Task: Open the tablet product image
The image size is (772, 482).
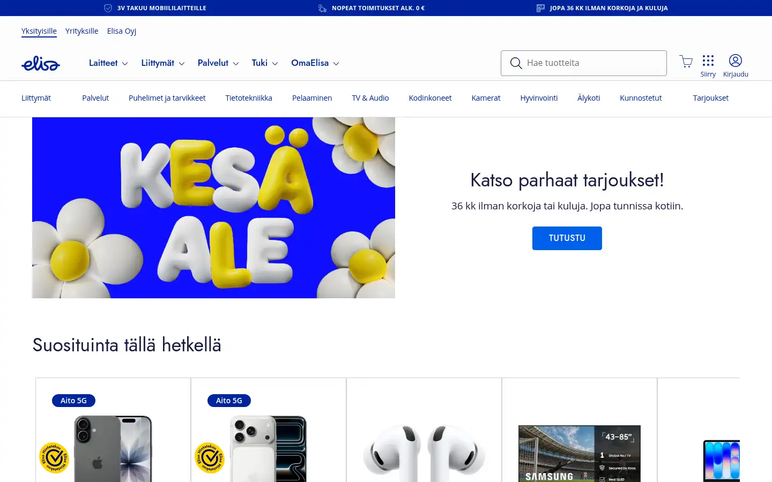Action: click(722, 461)
